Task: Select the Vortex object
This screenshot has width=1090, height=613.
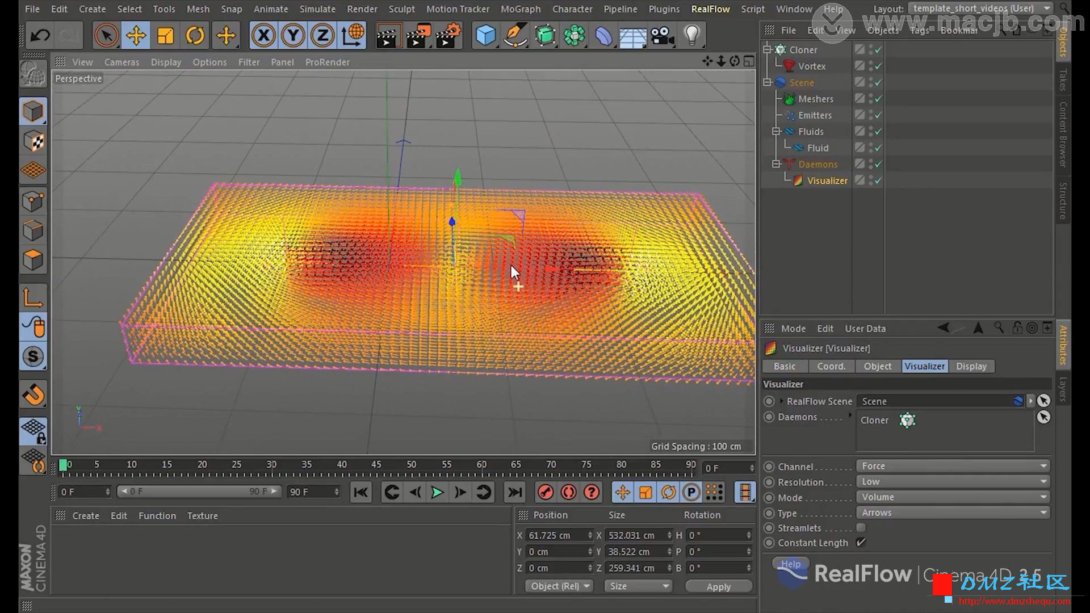Action: click(811, 66)
